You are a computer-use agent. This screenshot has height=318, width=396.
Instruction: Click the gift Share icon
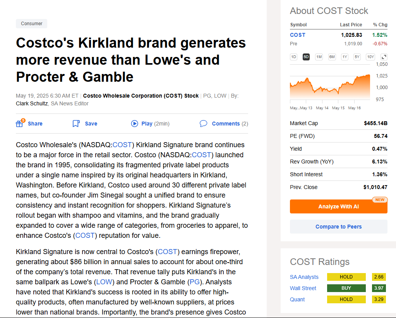click(20, 123)
